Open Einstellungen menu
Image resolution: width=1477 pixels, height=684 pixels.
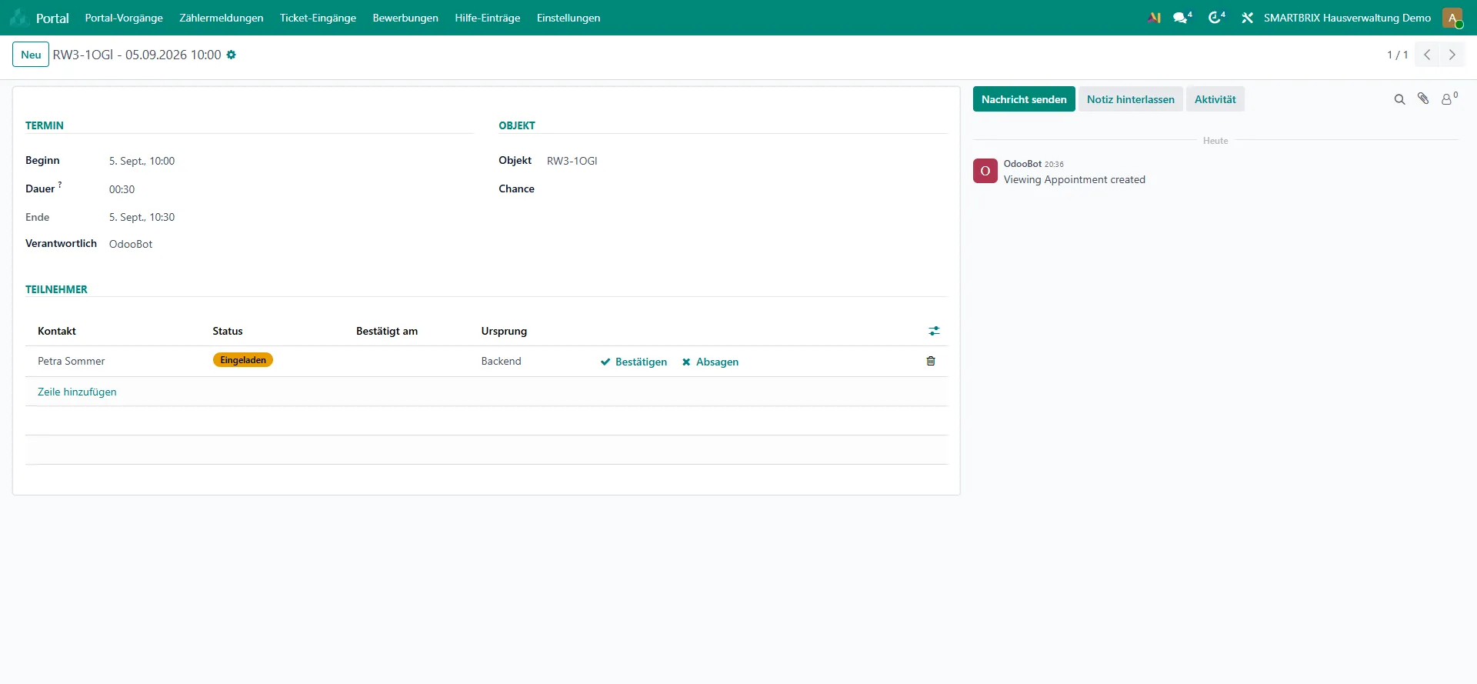(x=568, y=18)
